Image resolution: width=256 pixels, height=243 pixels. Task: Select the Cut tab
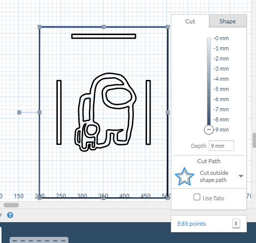(190, 21)
